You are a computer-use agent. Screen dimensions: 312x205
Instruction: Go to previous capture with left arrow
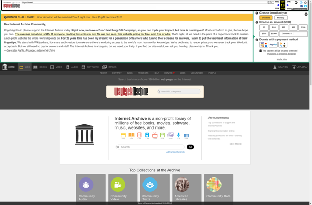[x=278, y=5]
